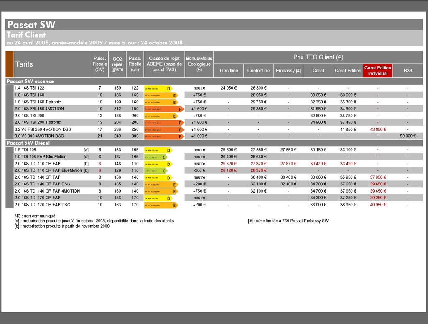Select the "Classe de rejet ADEME" header
428x324 pixels.
[x=164, y=64]
